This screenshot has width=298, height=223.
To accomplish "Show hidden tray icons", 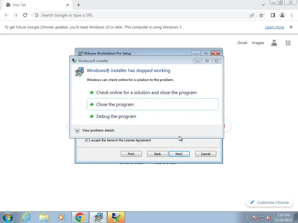I will point(247,217).
